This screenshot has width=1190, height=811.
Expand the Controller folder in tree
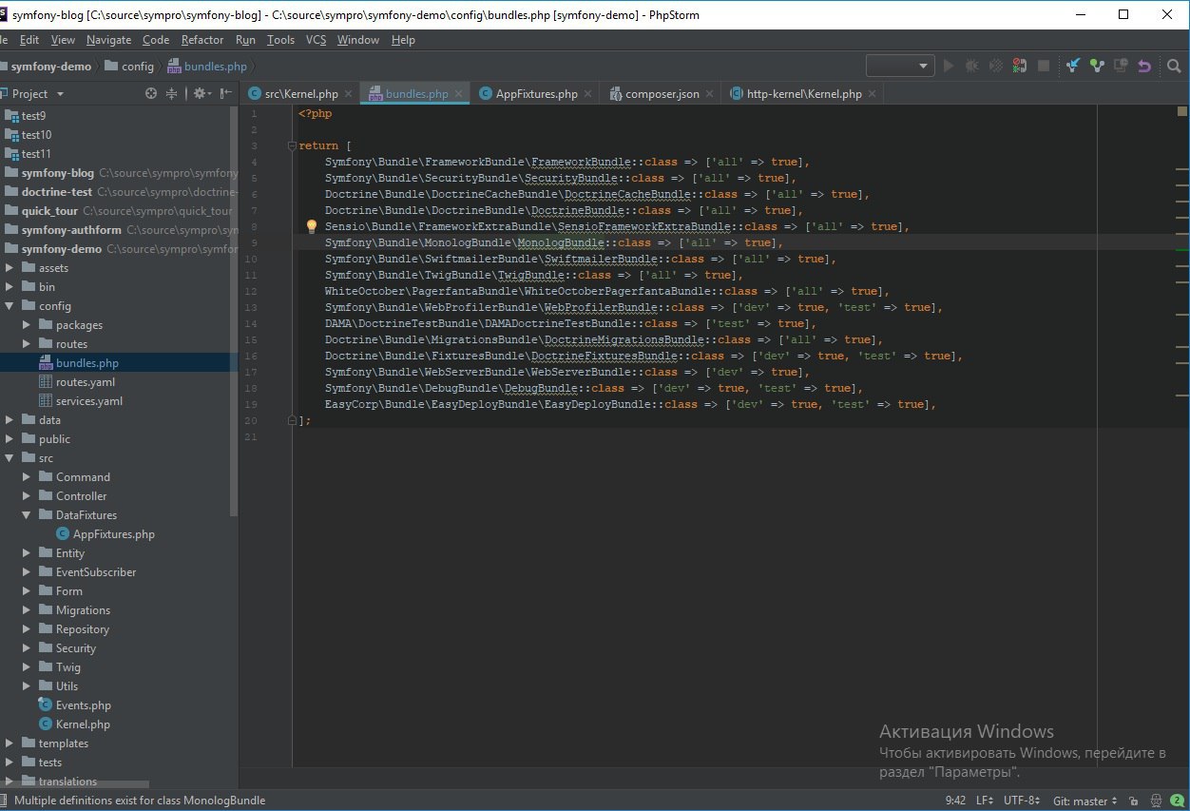[x=27, y=496]
